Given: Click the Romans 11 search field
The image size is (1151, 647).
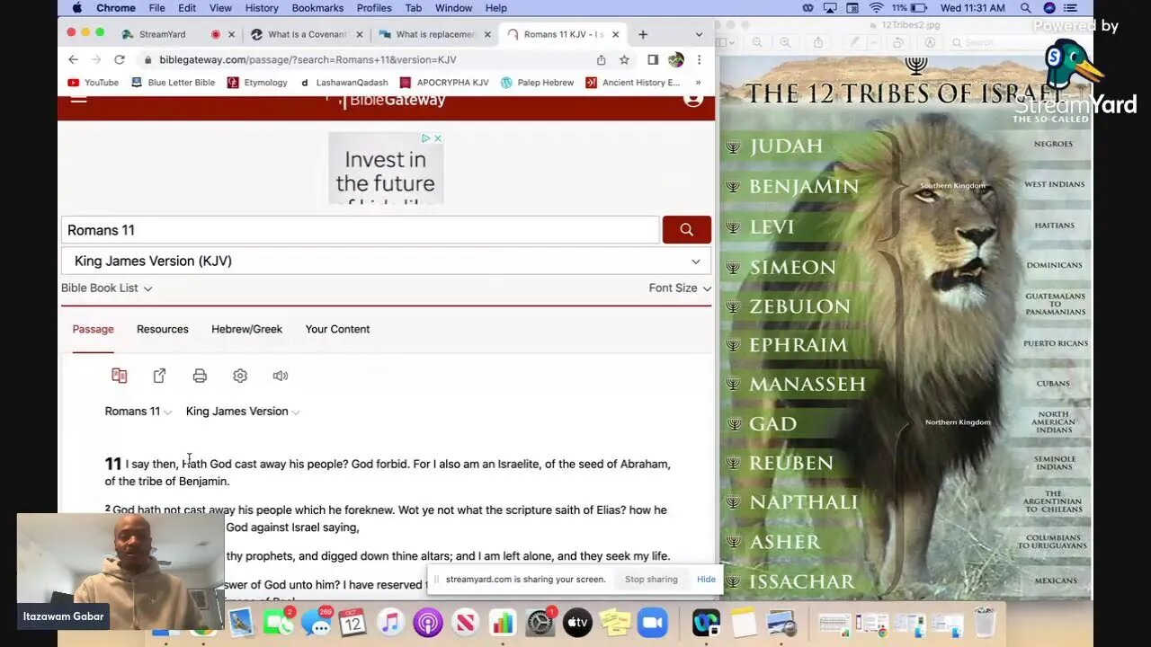Looking at the screenshot, I should point(361,230).
